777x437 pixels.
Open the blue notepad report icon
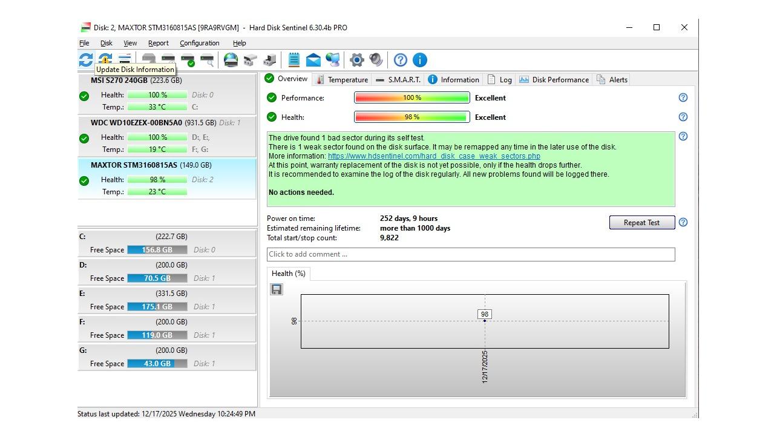[x=294, y=60]
